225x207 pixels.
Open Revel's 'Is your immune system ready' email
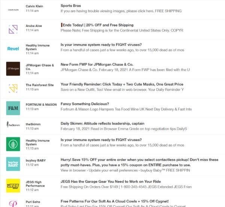101,45
